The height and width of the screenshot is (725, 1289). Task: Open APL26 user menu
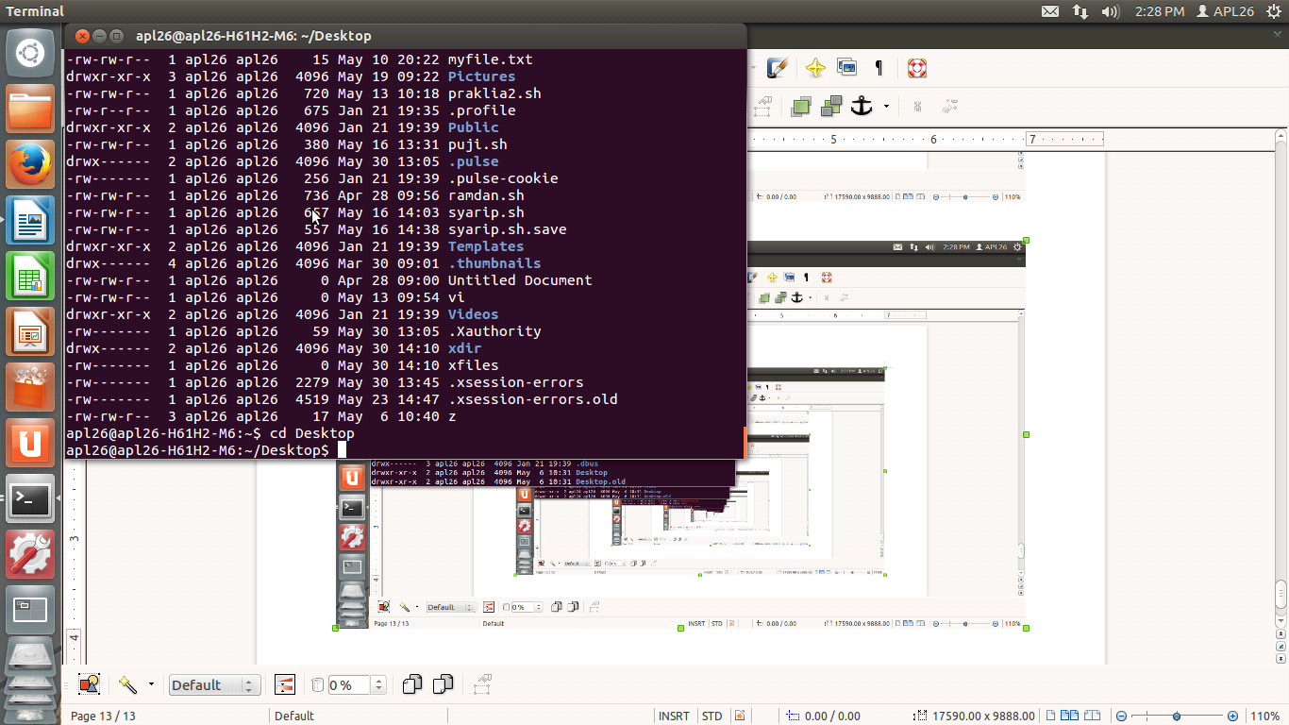[1225, 11]
